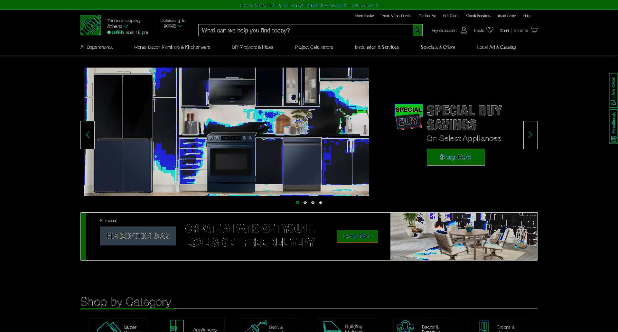618x332 pixels.
Task: Click 'OPEN until 10 pm' store status
Action: point(128,32)
